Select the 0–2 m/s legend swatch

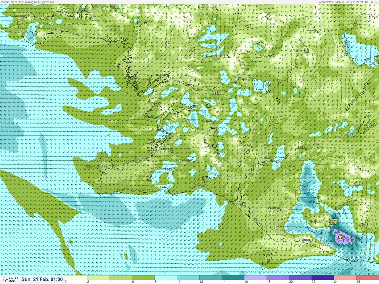coord(76,278)
